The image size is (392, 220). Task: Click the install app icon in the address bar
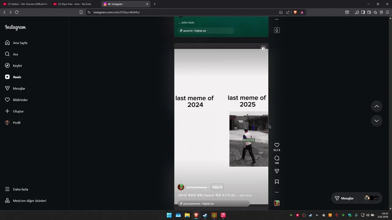281,12
